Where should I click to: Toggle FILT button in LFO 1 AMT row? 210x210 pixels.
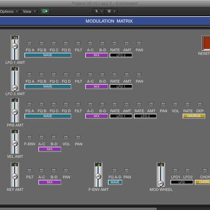[x=78, y=43]
